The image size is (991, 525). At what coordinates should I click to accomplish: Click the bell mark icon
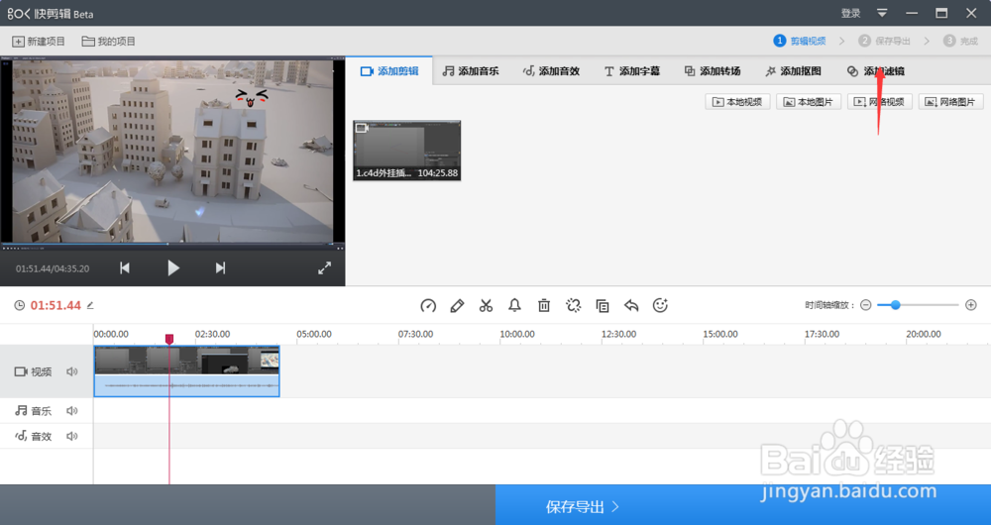click(x=514, y=306)
